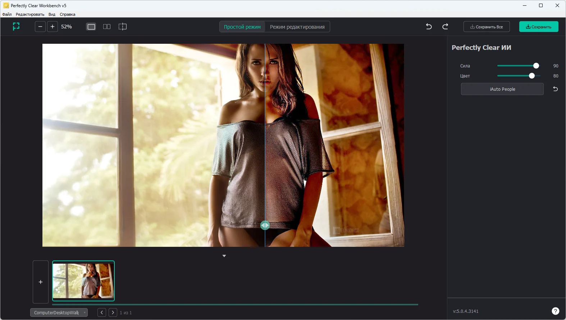
Task: Click the Perfectly Clear logo icon
Action: coord(16,27)
